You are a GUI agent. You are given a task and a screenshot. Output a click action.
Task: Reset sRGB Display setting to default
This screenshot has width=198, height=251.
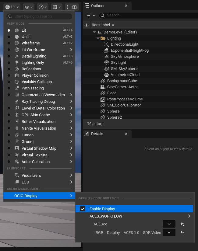point(182,232)
